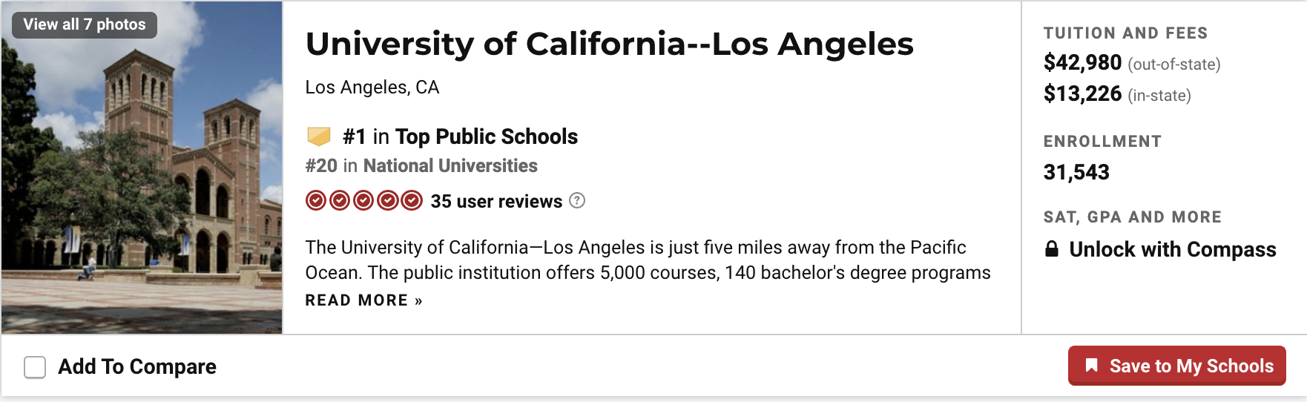Click the lock icon beside Unlock with Compass
Screen dimensions: 1307x402
(1051, 249)
